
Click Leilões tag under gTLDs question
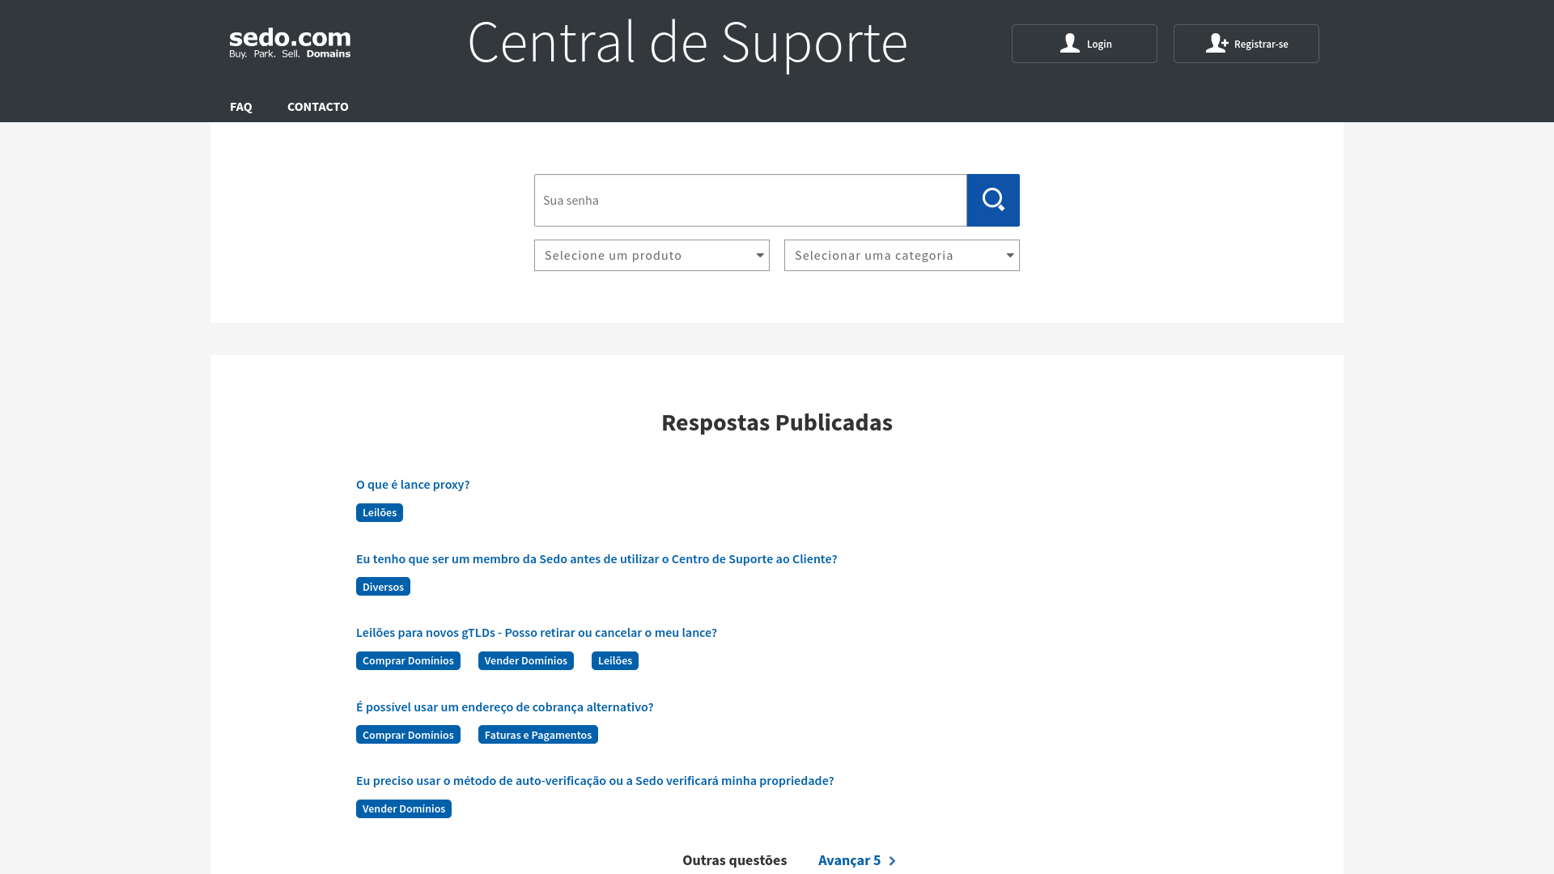pos(615,660)
